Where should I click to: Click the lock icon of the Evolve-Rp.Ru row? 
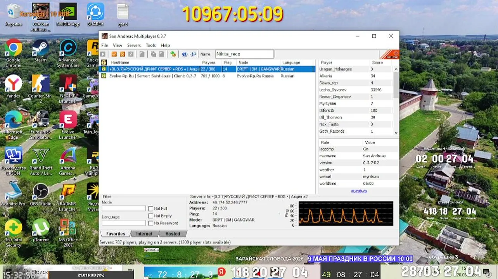tap(104, 76)
